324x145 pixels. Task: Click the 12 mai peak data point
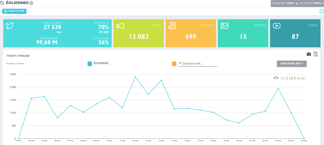click(x=135, y=77)
